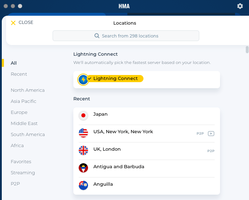Choose USA, New York, New York

(146, 134)
